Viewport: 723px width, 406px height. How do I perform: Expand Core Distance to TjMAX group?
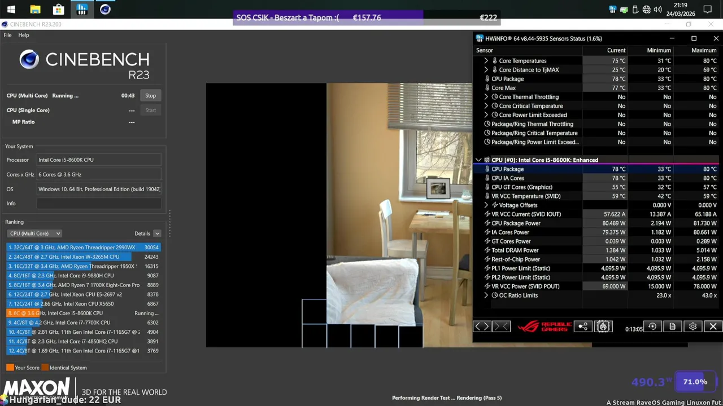[486, 70]
